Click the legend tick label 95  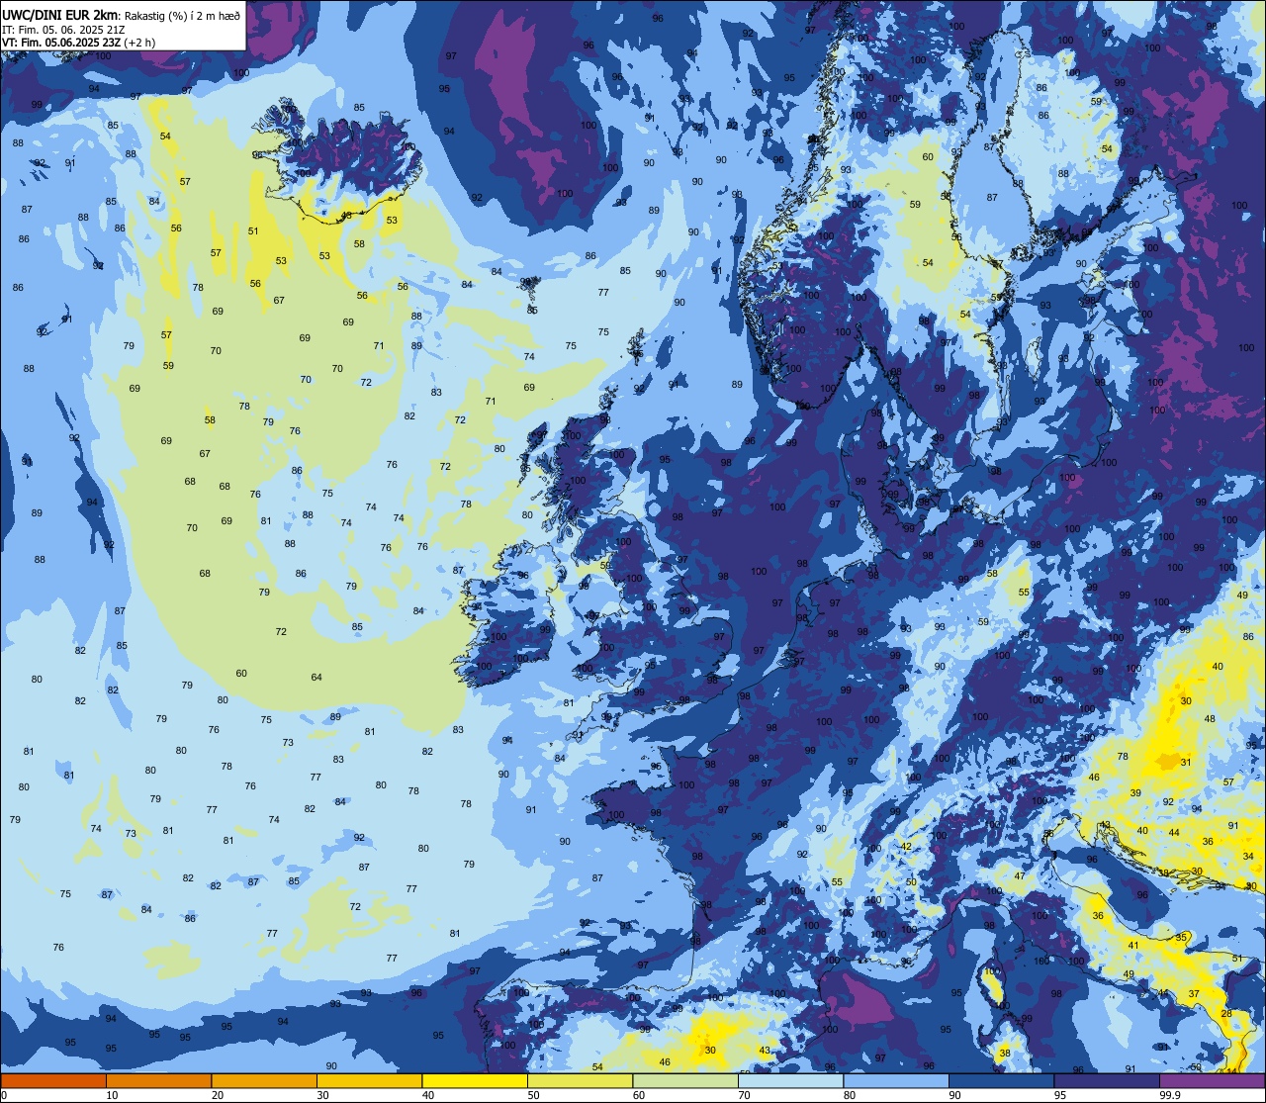point(1060,1095)
